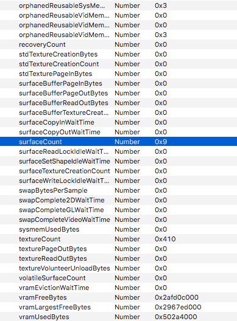This screenshot has height=321, width=237.
Task: Select the surfaceCopyOutWaitTime entry
Action: click(x=118, y=132)
